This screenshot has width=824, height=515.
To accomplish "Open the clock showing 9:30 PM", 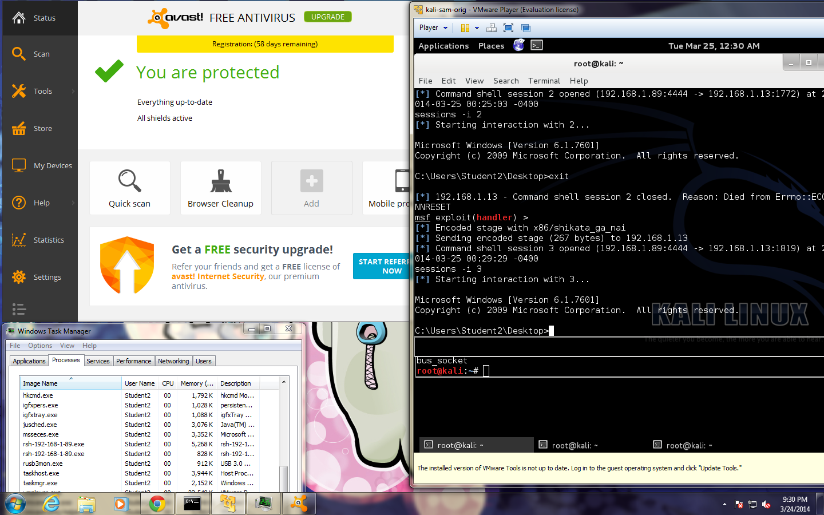I will (795, 504).
